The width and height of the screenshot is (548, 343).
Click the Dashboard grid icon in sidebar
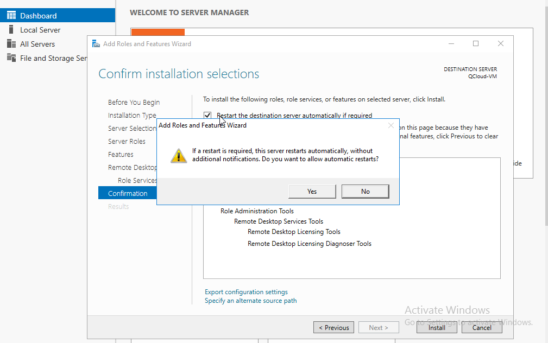point(11,15)
